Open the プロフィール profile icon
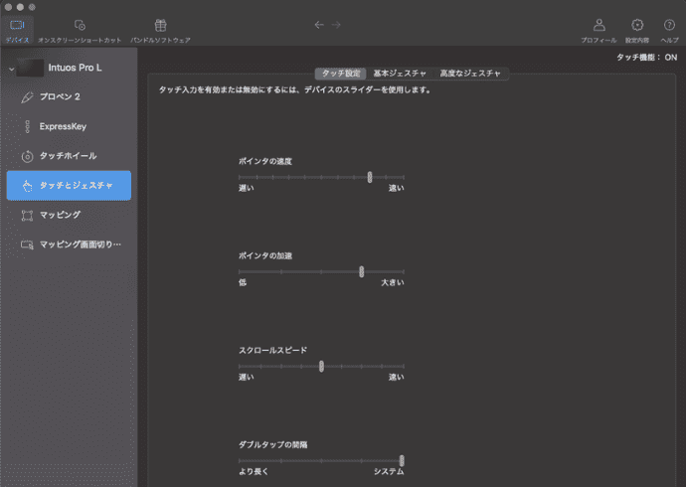686x487 pixels. (x=599, y=25)
